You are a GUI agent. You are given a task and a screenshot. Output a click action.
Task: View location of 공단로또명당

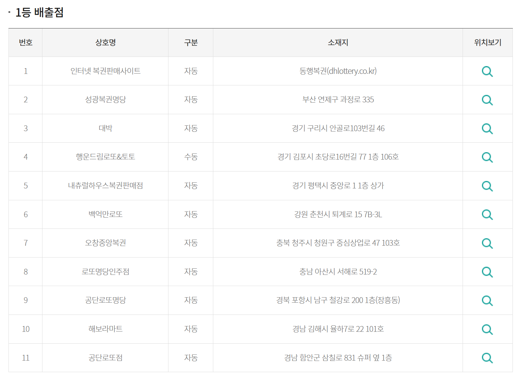pos(487,300)
